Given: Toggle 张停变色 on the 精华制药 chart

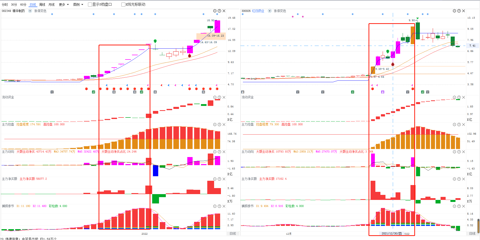Looking at the screenshot, I should (40, 11).
